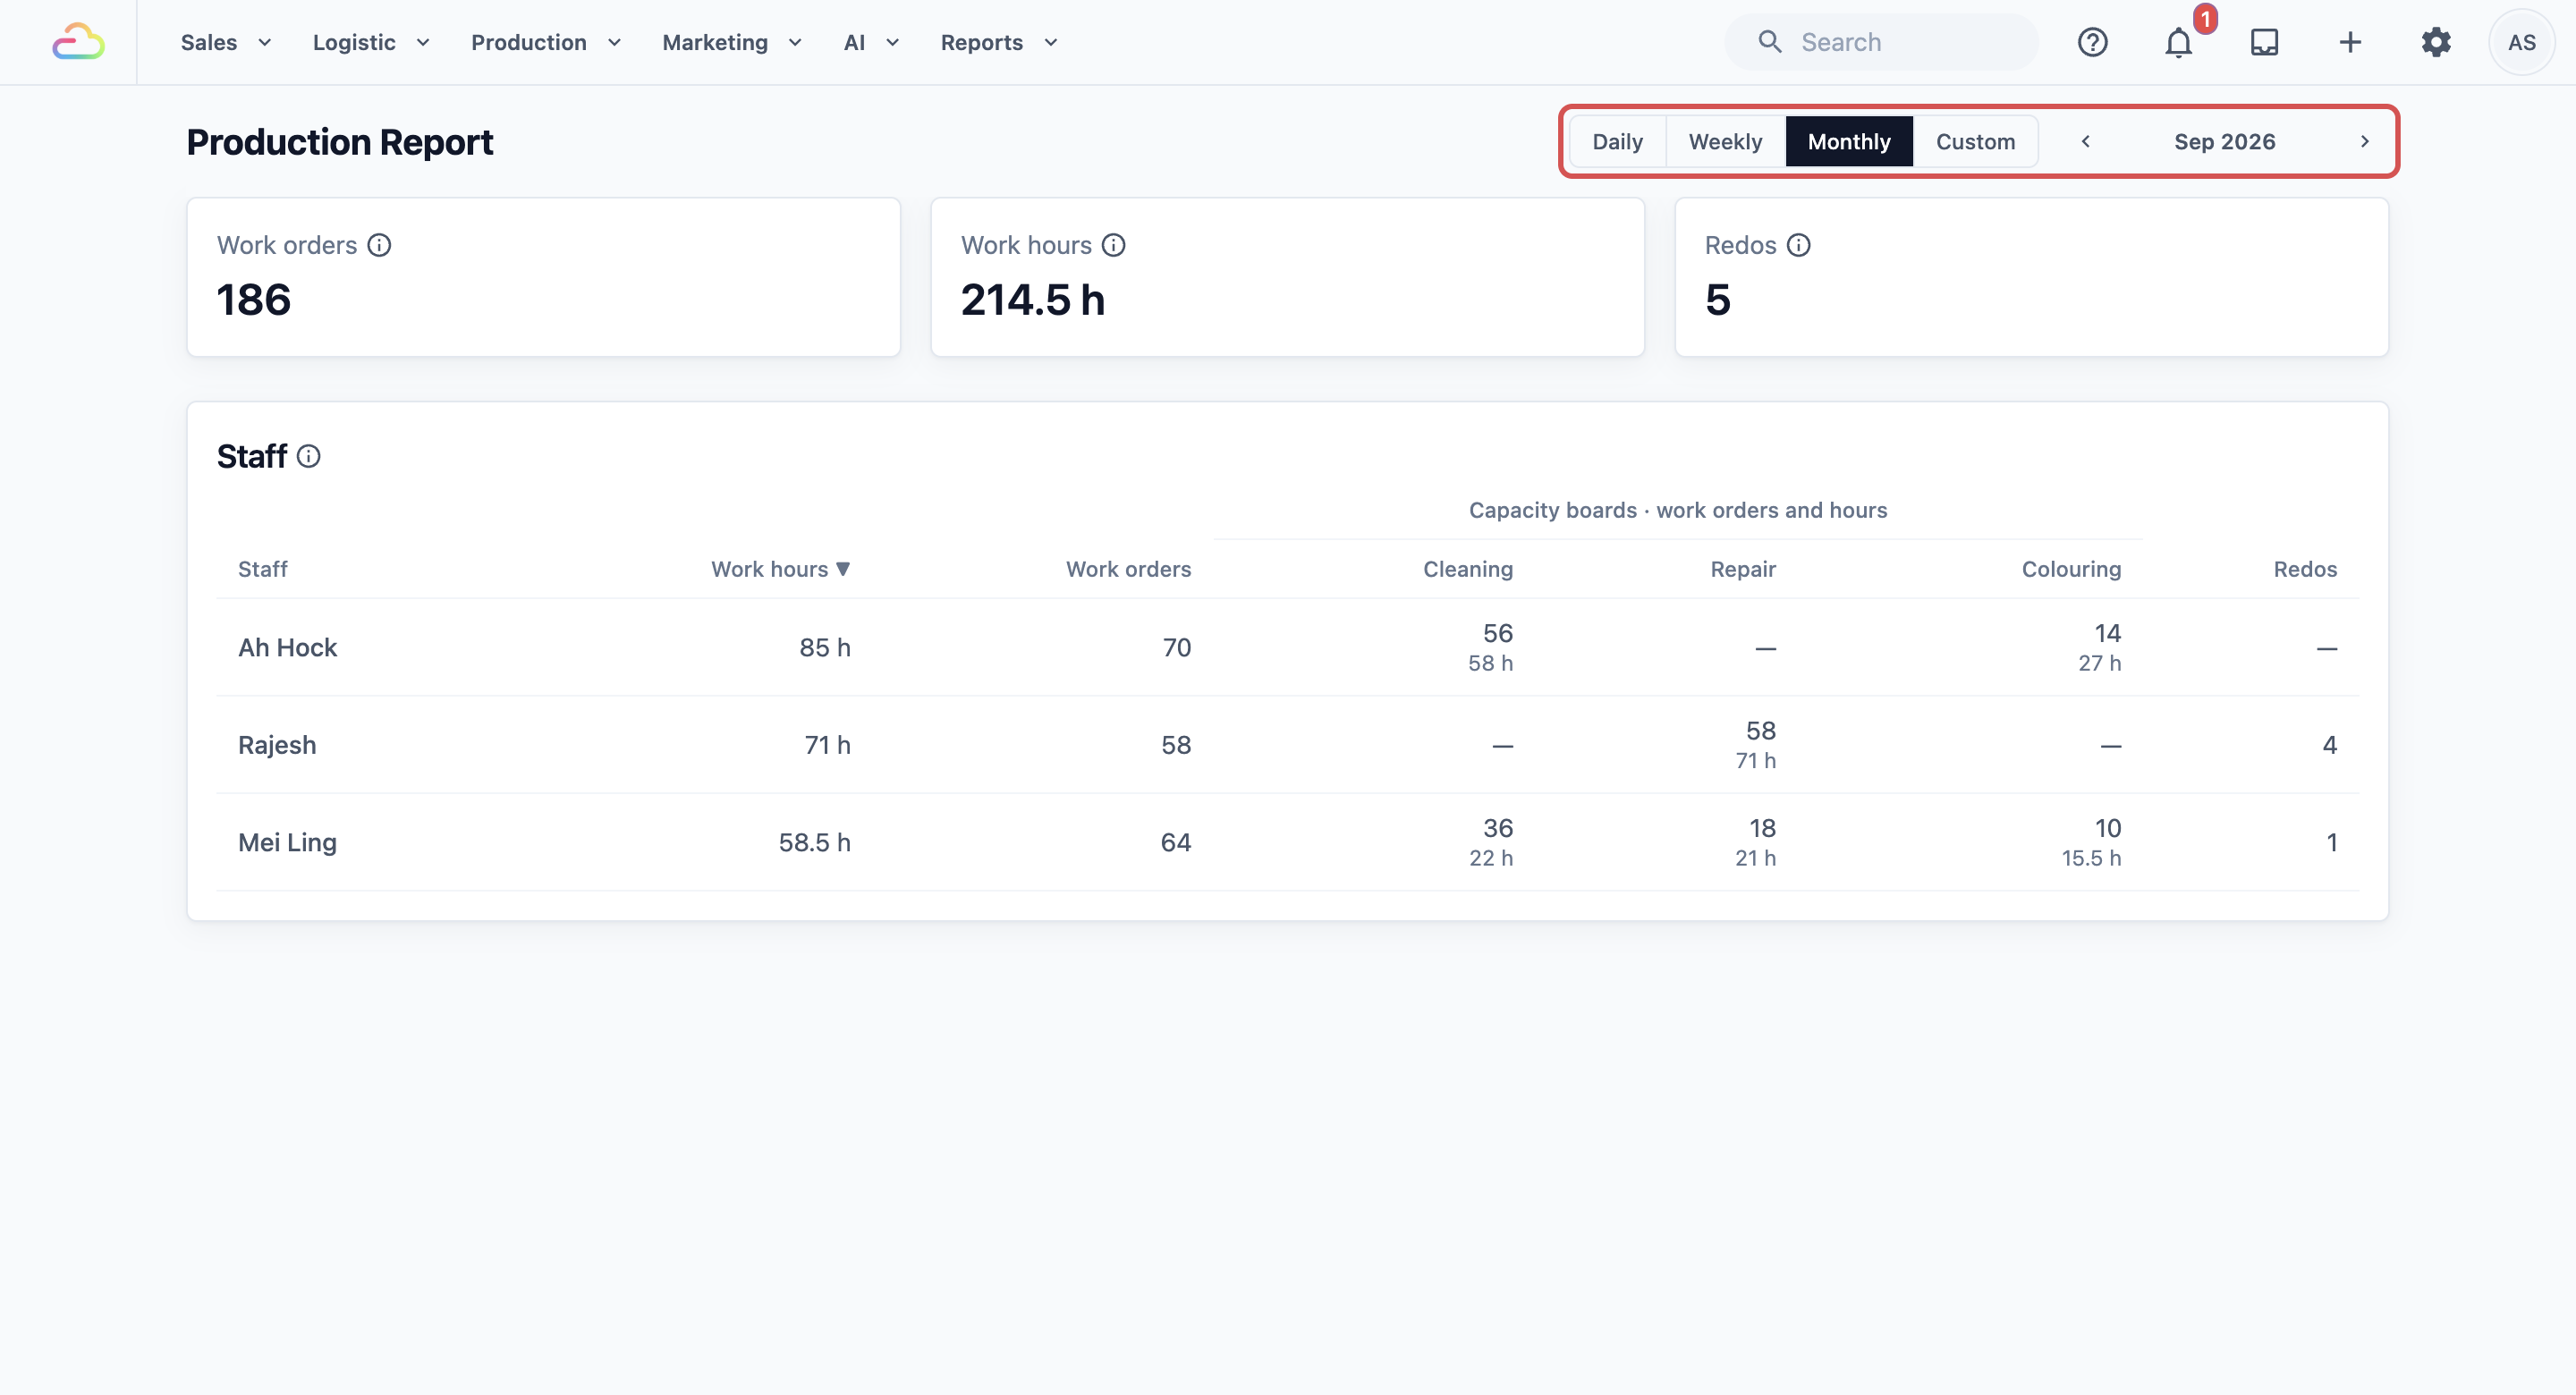The image size is (2576, 1395).
Task: Go to previous month arrow
Action: [x=2086, y=141]
